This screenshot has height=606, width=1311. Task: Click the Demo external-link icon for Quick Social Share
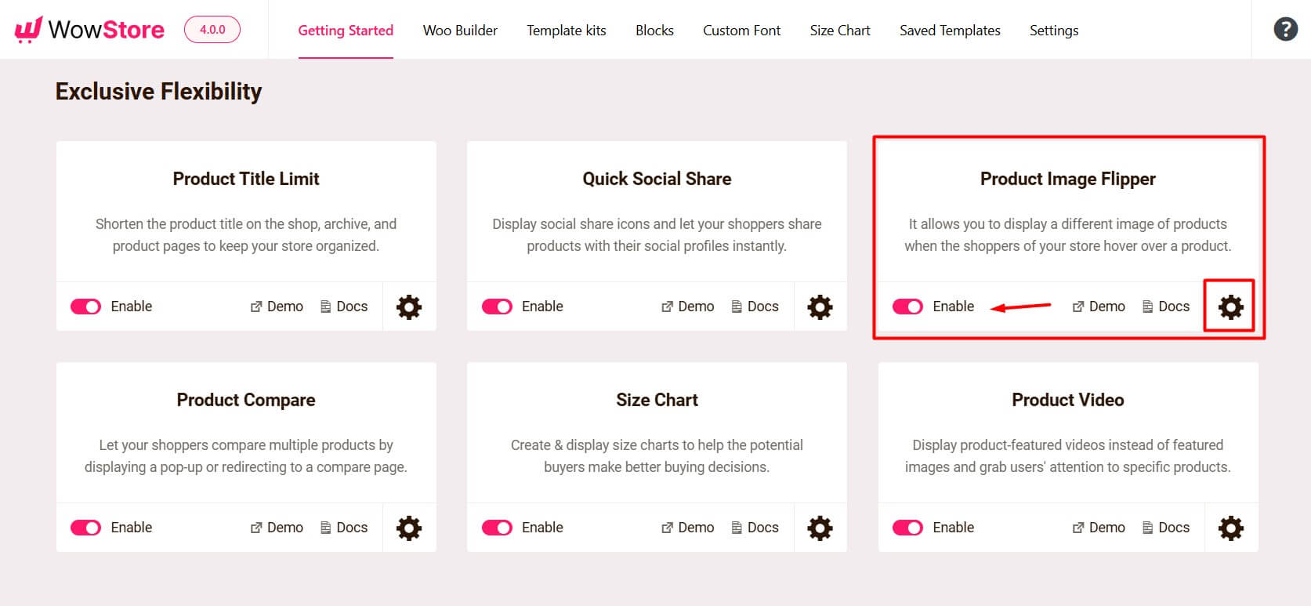(x=668, y=306)
